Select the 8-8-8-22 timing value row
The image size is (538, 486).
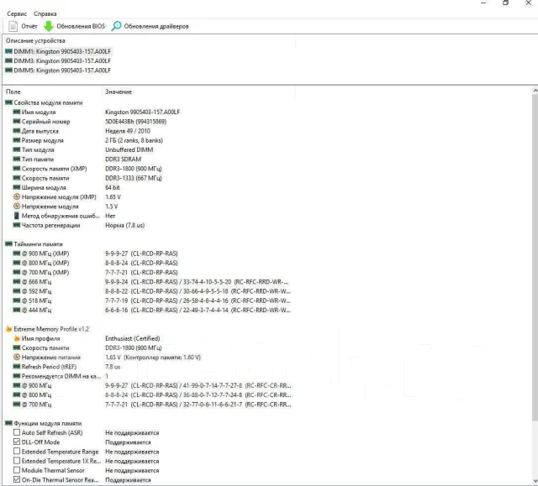tap(198, 291)
